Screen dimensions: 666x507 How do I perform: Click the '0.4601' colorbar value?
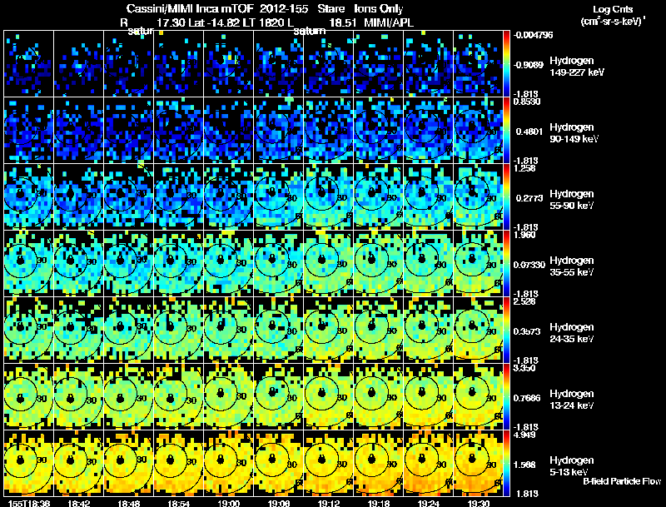tap(529, 132)
